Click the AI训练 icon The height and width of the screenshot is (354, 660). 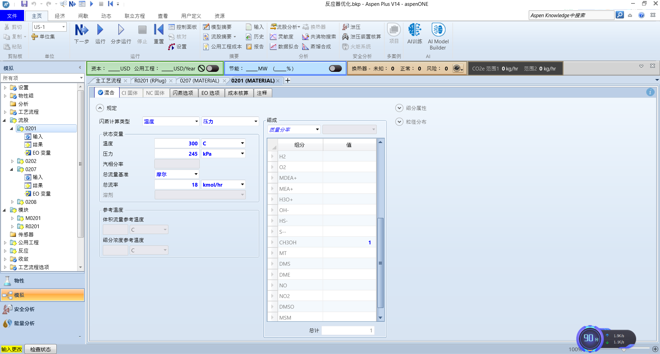pos(415,30)
